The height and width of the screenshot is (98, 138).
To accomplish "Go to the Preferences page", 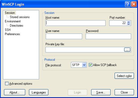I will [12, 34].
